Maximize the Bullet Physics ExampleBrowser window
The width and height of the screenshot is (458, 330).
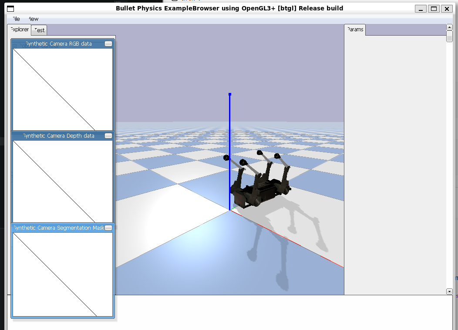coord(434,9)
